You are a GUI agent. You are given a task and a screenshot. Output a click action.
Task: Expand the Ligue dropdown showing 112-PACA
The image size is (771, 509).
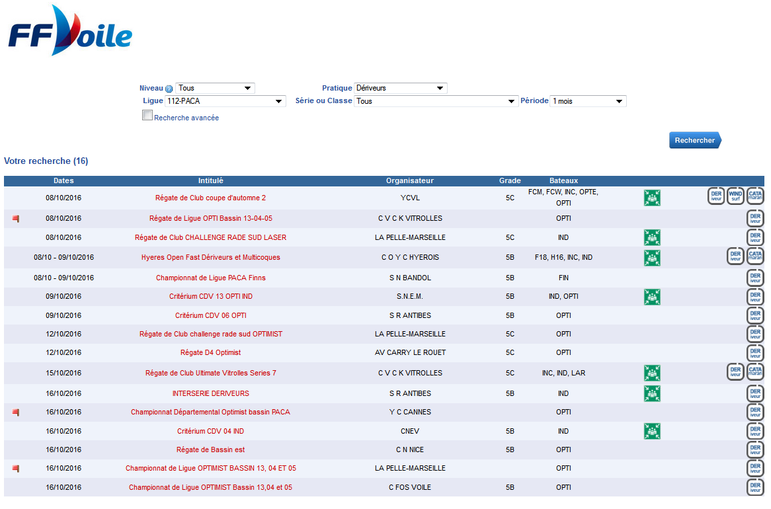coord(225,101)
